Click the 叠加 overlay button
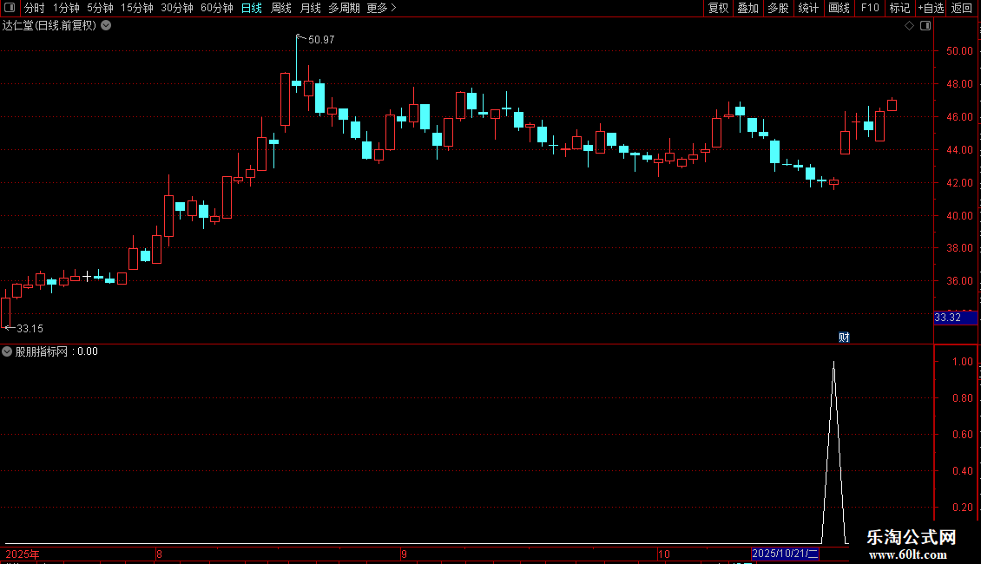 pos(747,8)
